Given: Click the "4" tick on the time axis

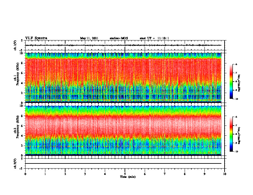Looking at the screenshot, I should [x=105, y=174].
